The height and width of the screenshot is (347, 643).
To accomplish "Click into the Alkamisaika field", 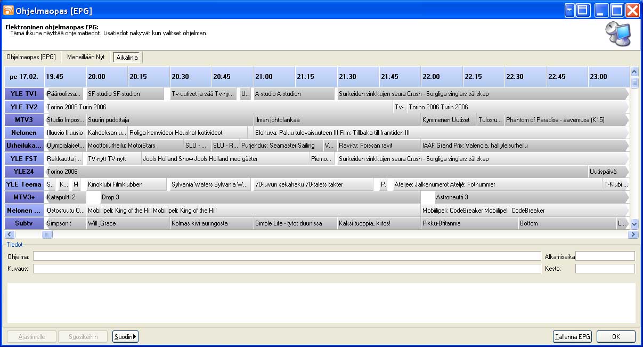I will (605, 256).
